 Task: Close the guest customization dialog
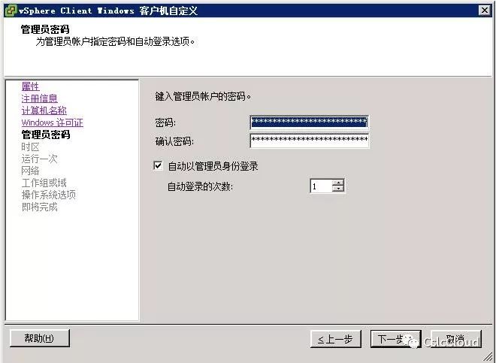point(484,11)
